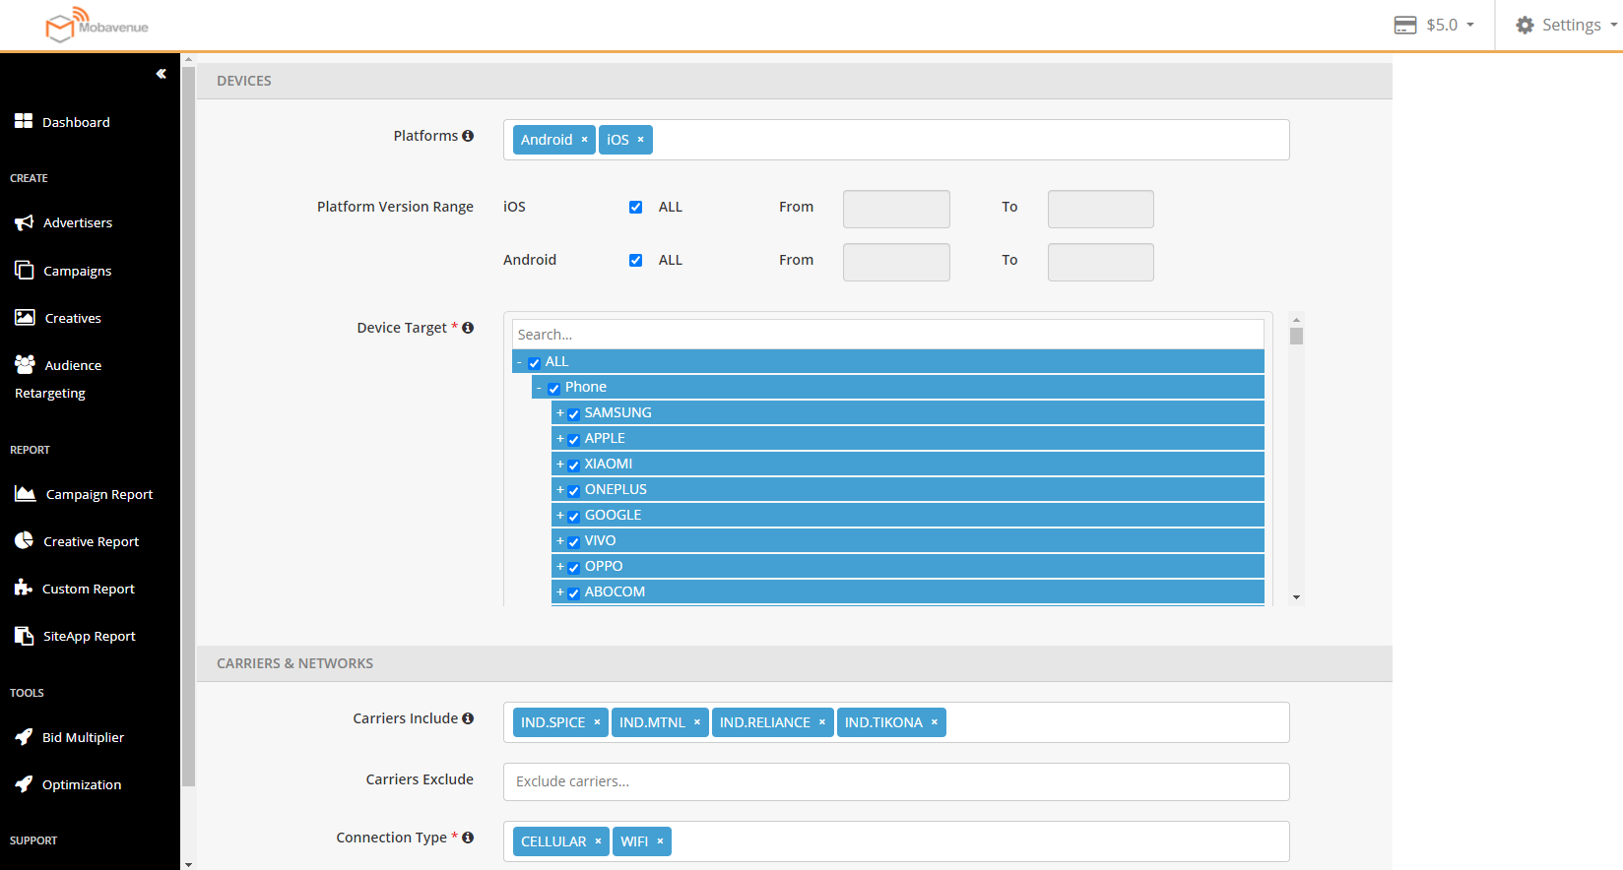Uncheck the iOS ALL versions checkbox
The width and height of the screenshot is (1623, 870).
click(x=635, y=208)
